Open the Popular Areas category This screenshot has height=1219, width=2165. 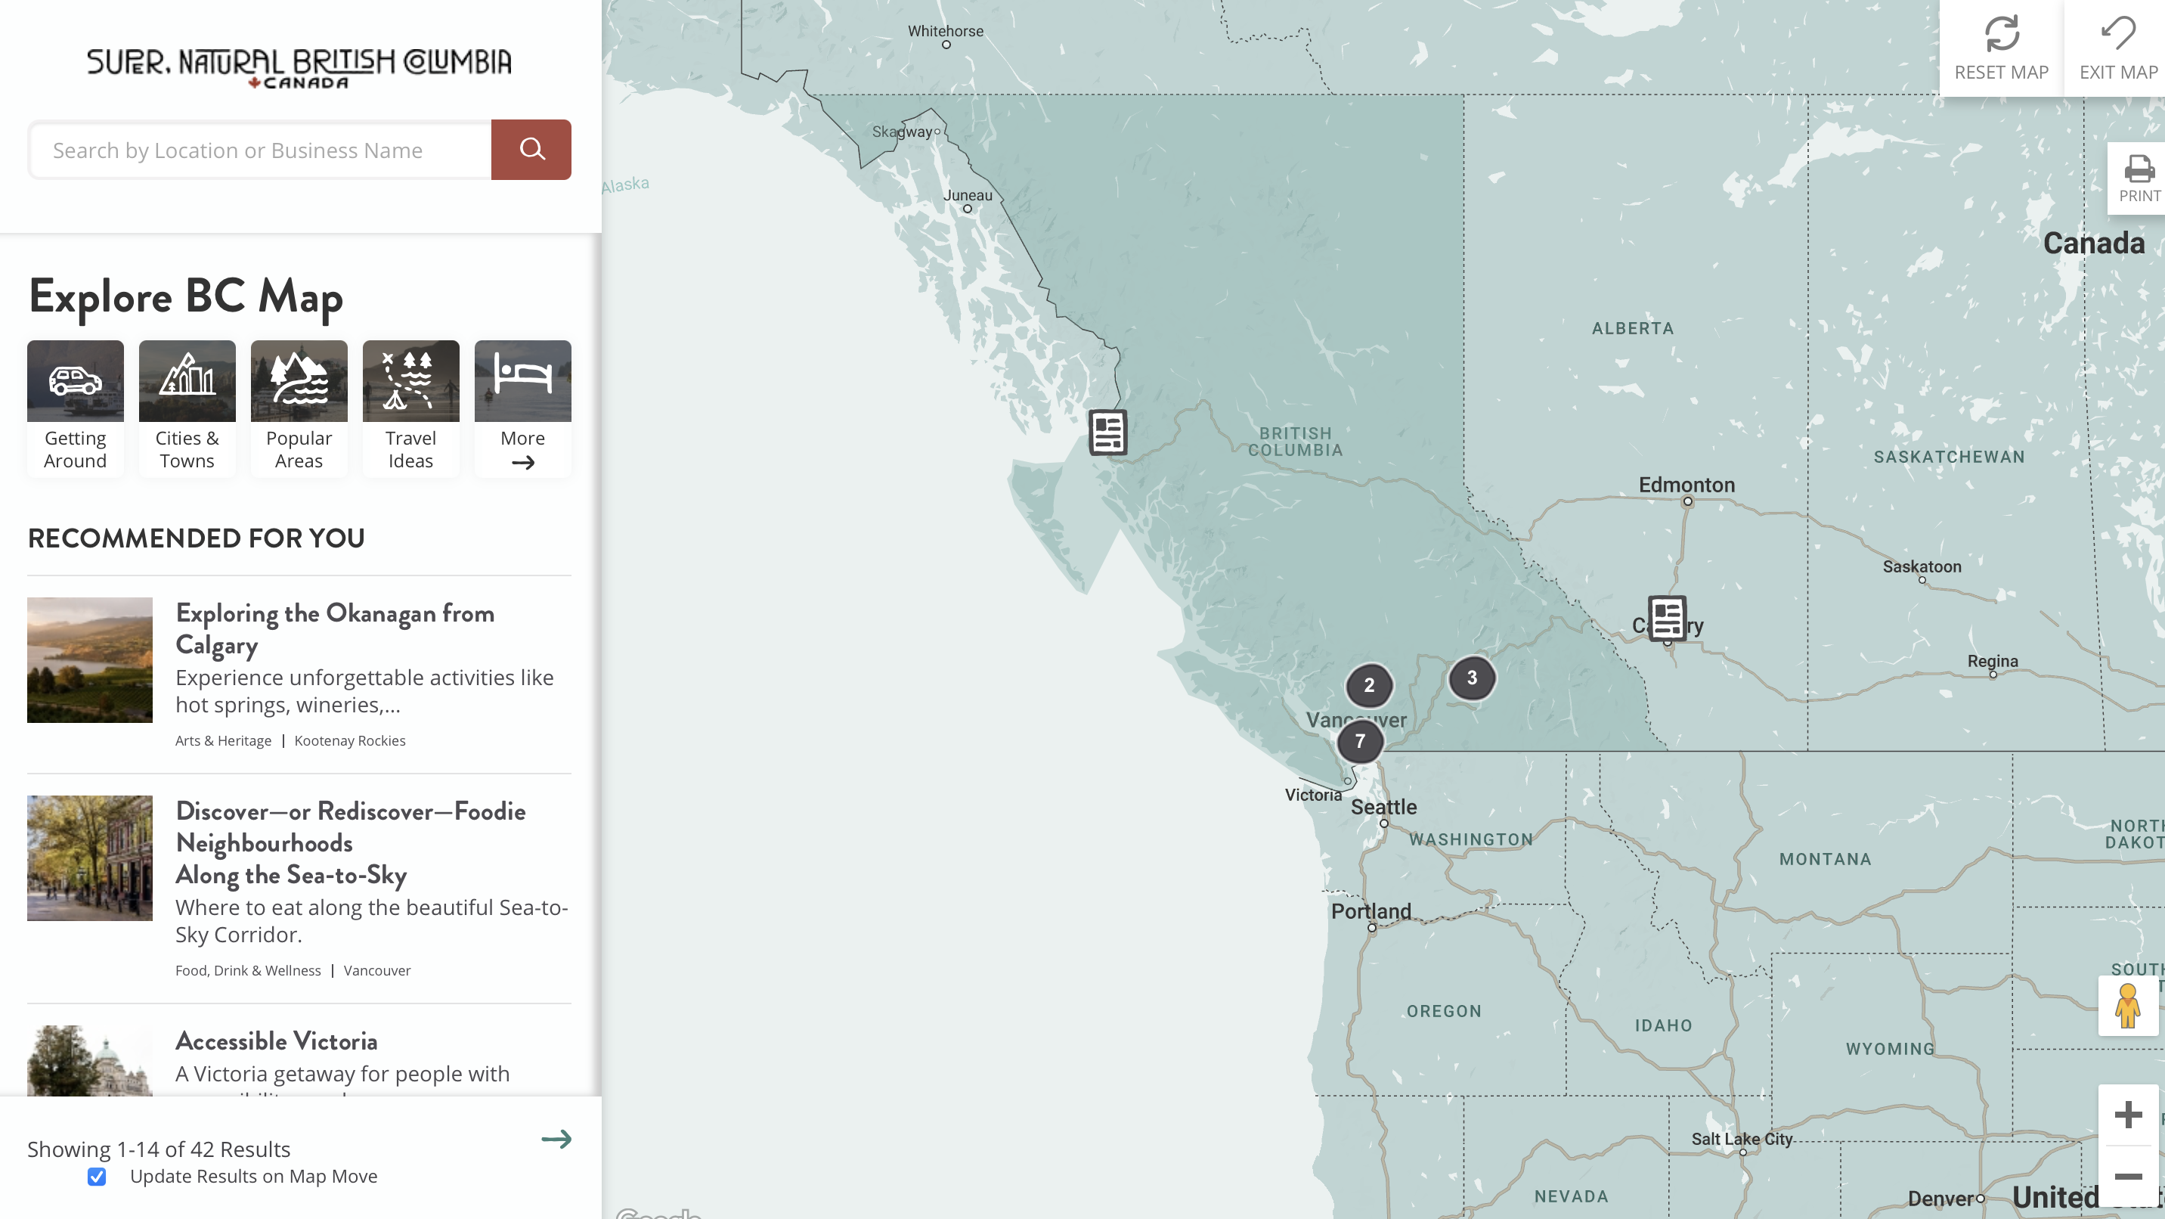point(299,408)
